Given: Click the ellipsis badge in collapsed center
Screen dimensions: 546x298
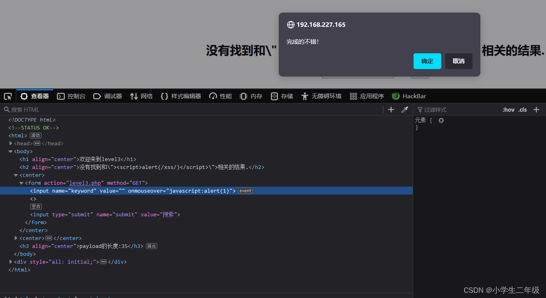Looking at the screenshot, I should coord(49,238).
